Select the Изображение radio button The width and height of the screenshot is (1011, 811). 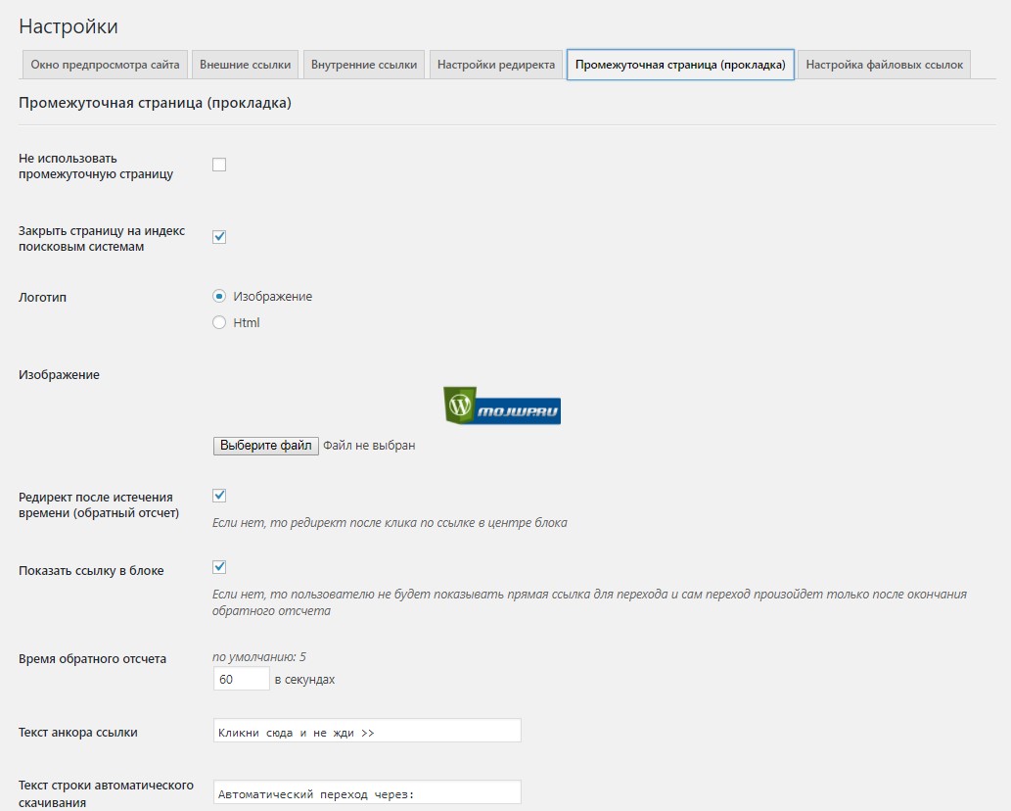[219, 296]
